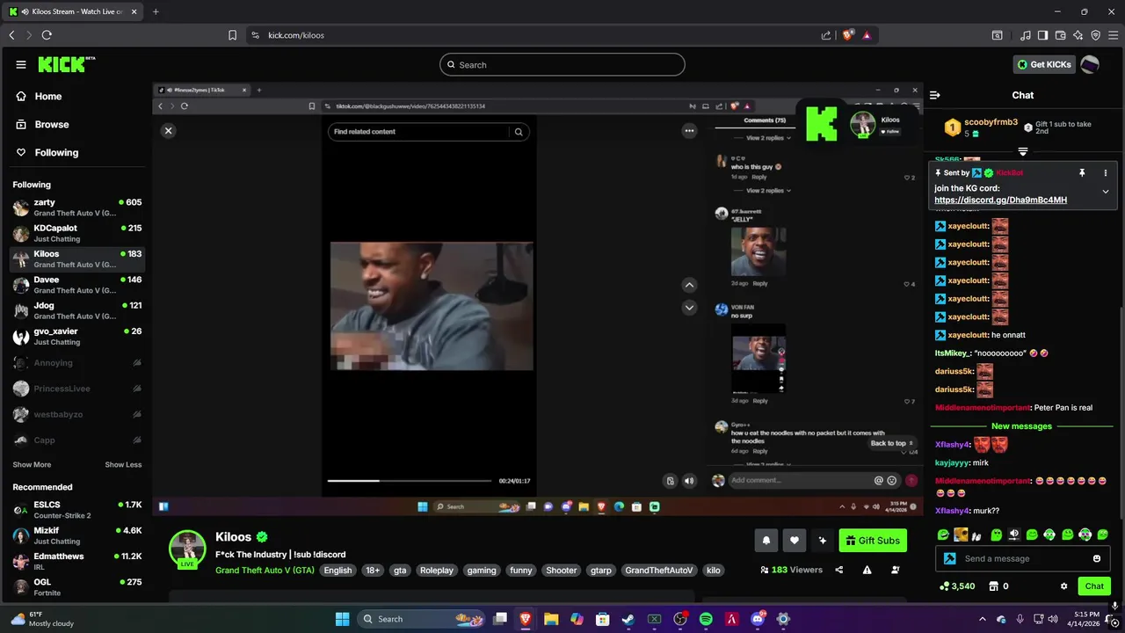Share the stream via share icon

pyautogui.click(x=839, y=570)
